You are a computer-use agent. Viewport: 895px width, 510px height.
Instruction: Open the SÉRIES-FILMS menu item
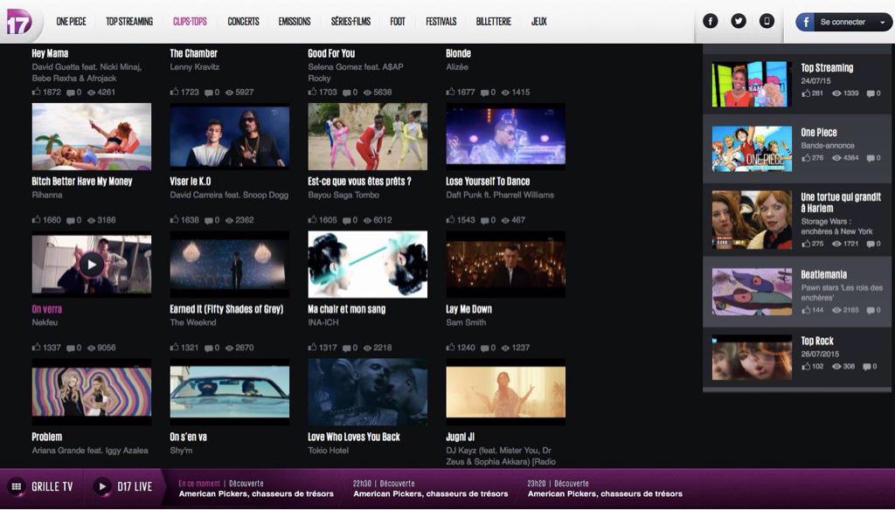click(350, 22)
